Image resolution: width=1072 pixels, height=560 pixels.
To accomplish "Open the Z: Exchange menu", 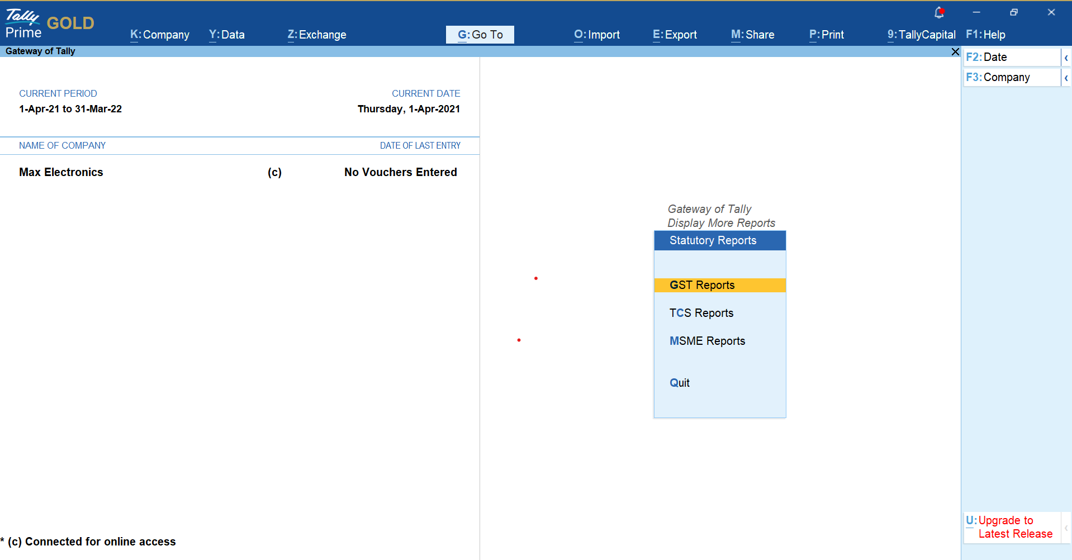I will [317, 35].
